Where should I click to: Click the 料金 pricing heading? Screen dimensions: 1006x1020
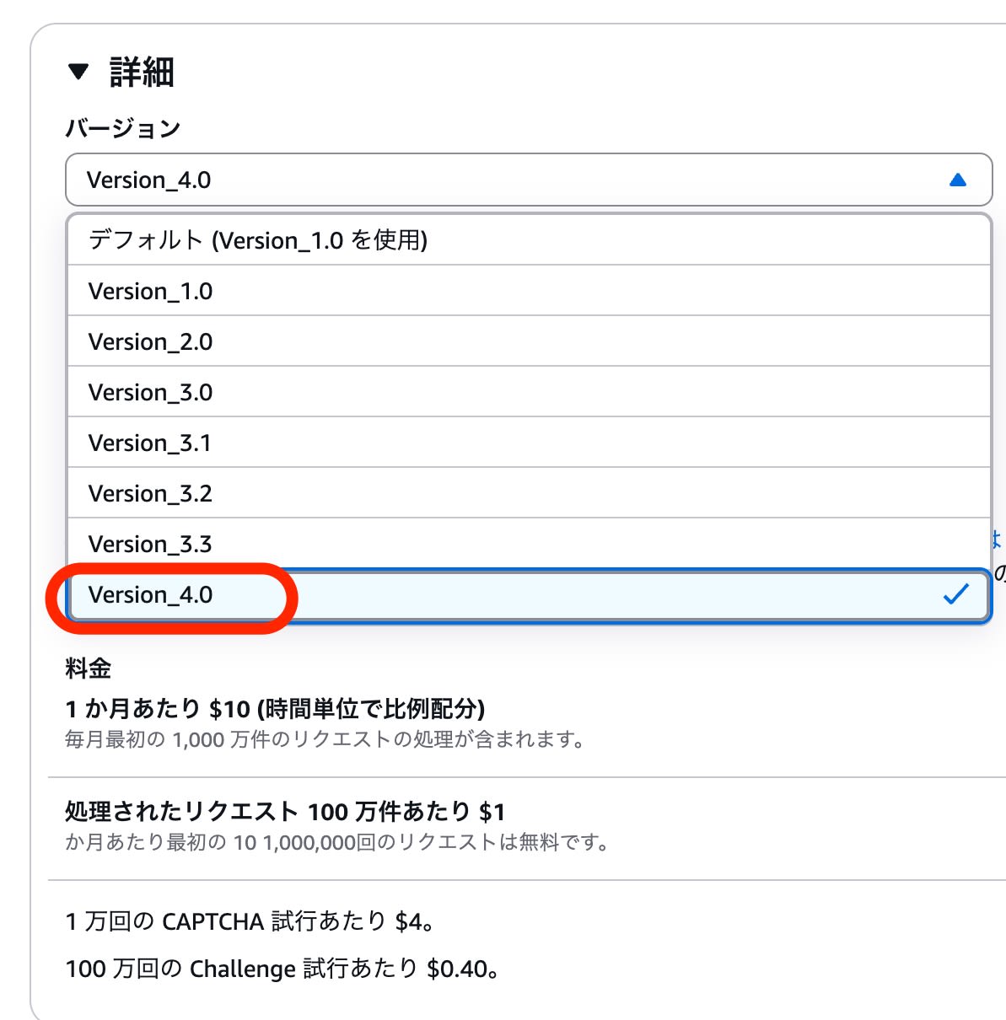coord(89,668)
